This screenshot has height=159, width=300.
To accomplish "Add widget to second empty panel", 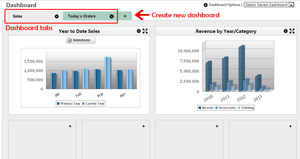I will tap(144, 126).
